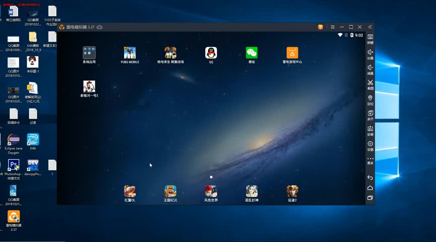
Task: Open the 红警OL game
Action: pos(130,191)
